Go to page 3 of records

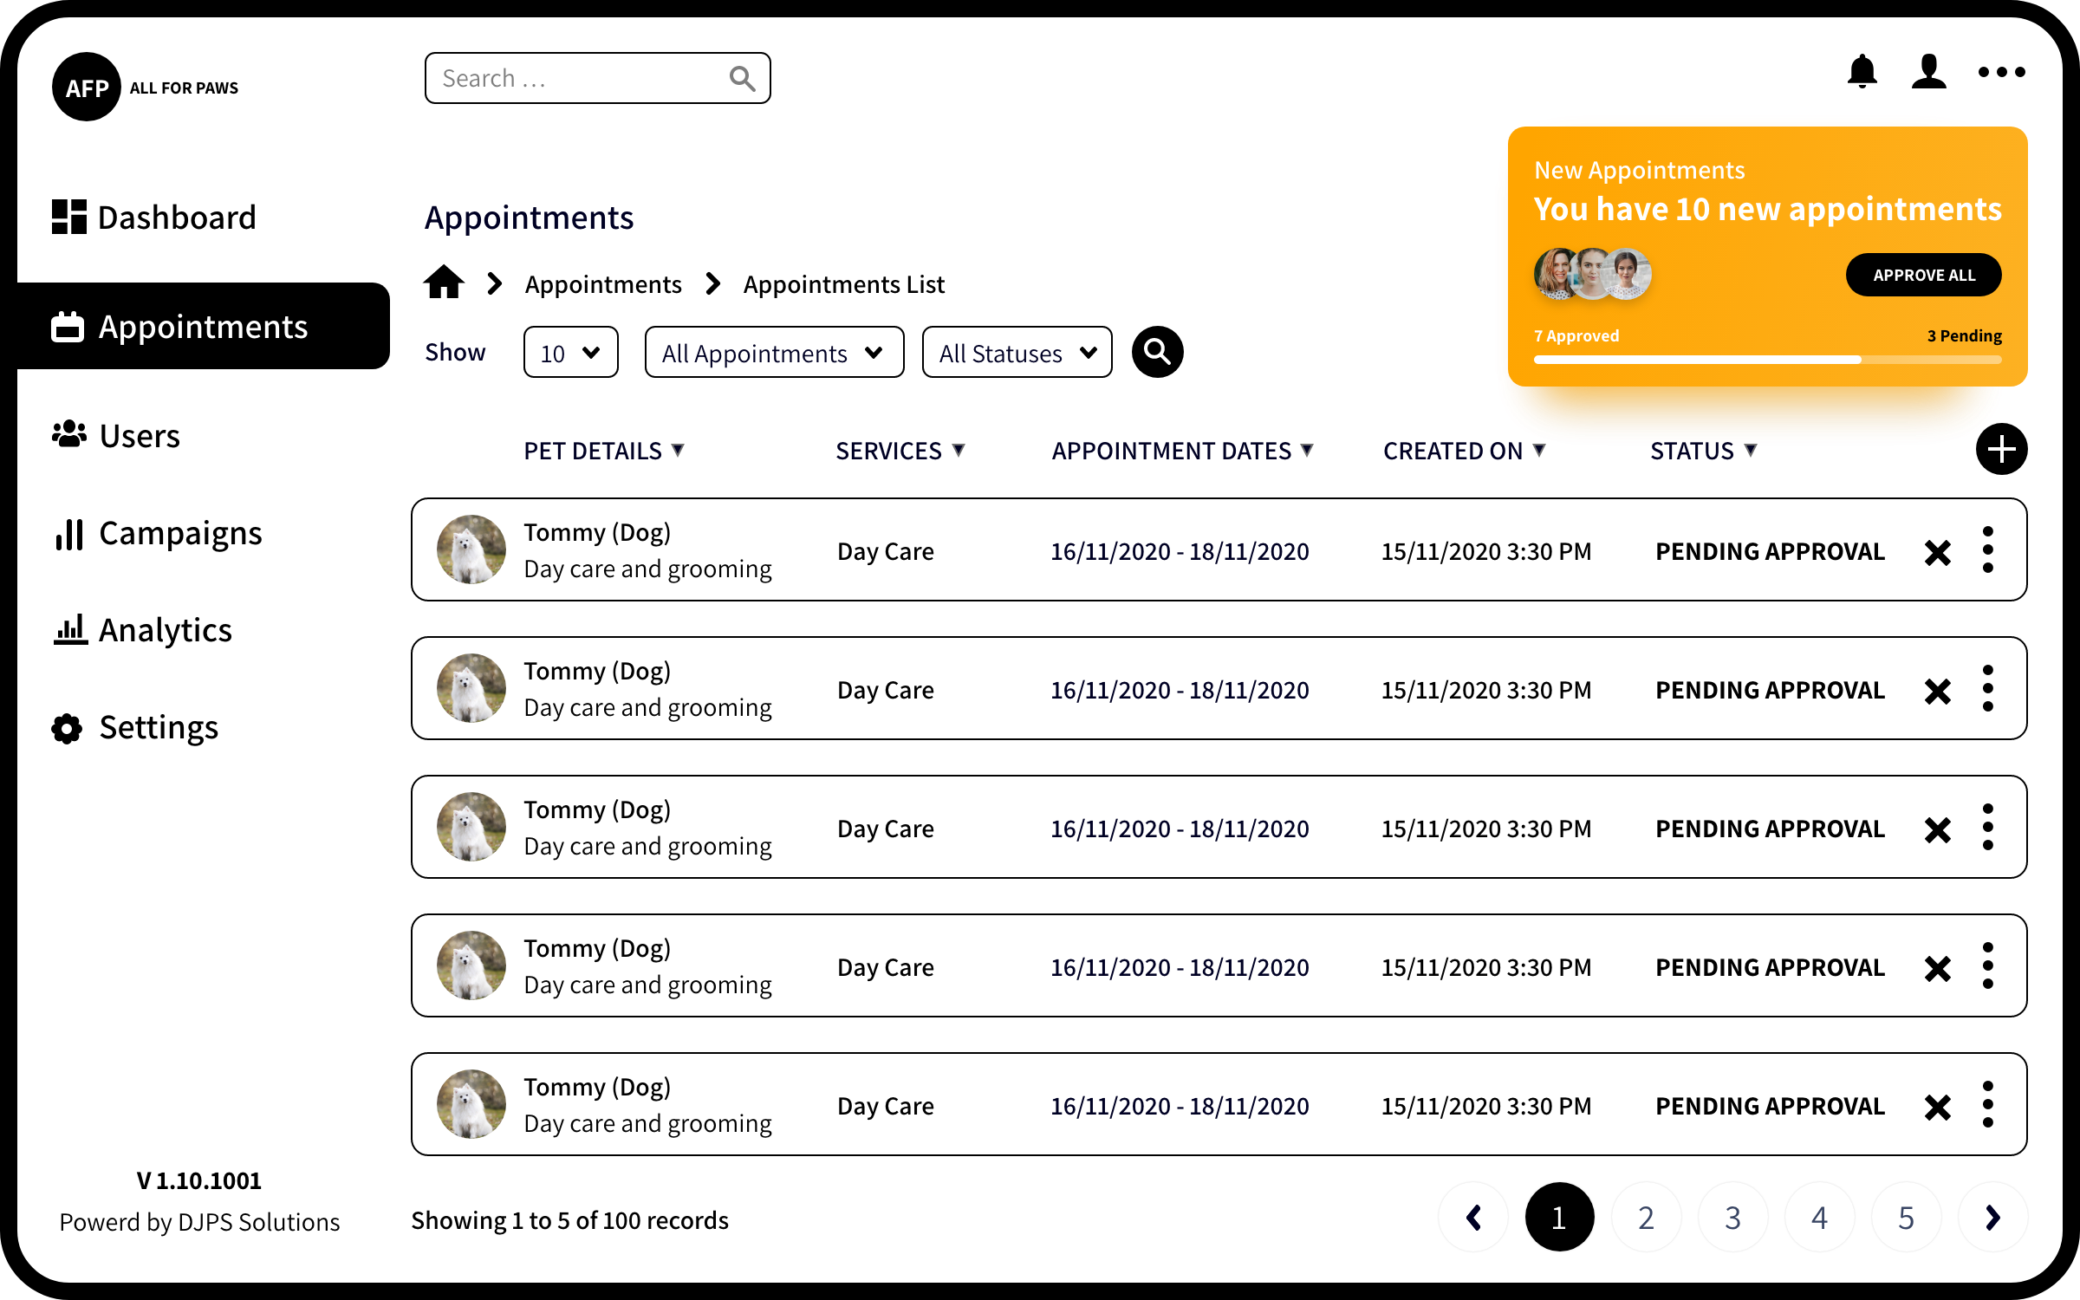pos(1732,1217)
